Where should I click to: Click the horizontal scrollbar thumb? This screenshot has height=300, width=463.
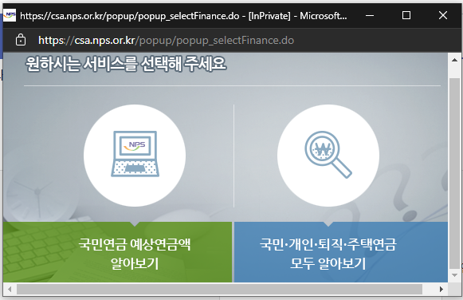coord(219,289)
